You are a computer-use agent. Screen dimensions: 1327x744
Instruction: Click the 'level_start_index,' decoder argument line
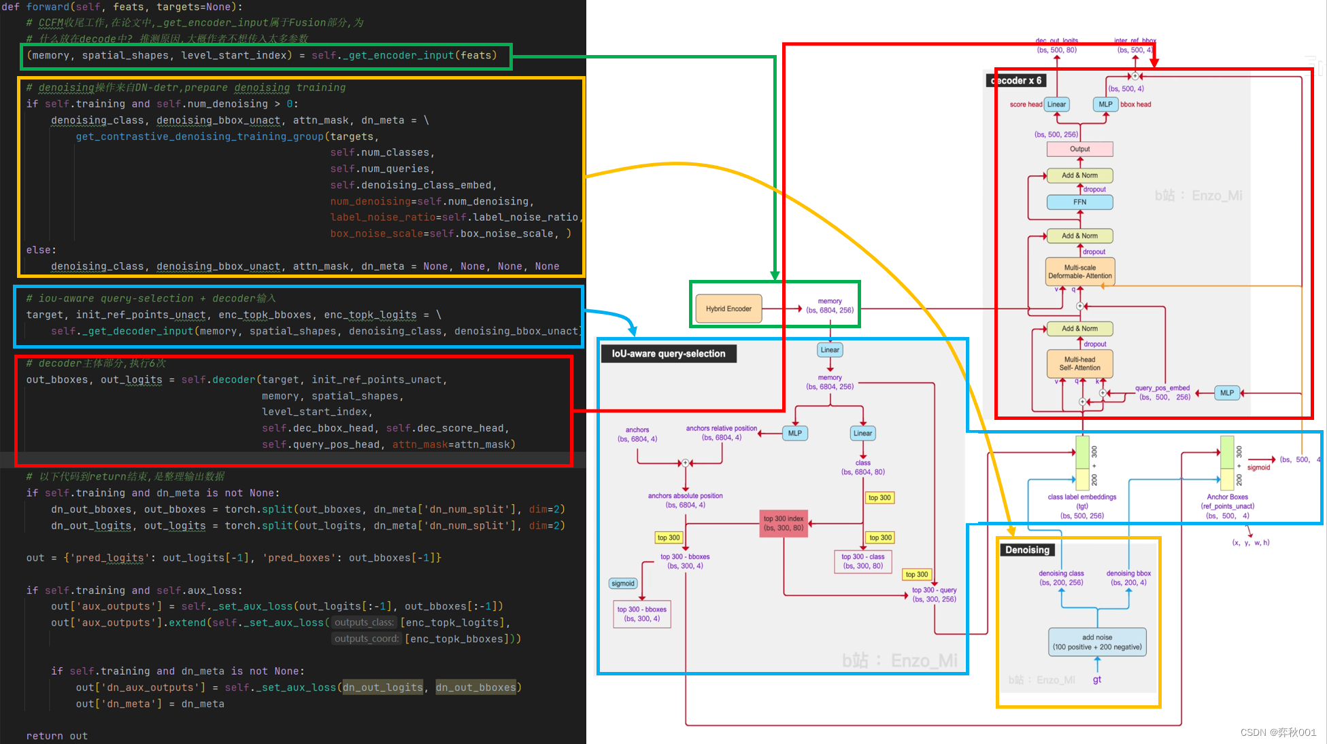[318, 412]
